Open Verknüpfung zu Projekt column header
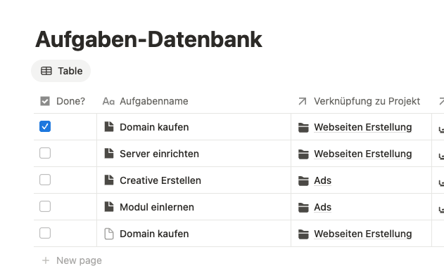444x273 pixels. (x=361, y=101)
